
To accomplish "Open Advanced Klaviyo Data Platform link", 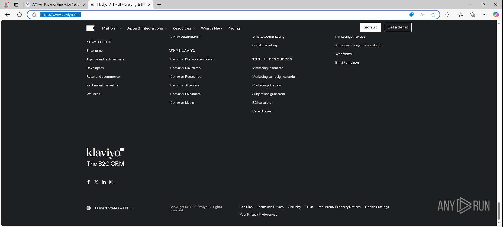I will pos(359,45).
